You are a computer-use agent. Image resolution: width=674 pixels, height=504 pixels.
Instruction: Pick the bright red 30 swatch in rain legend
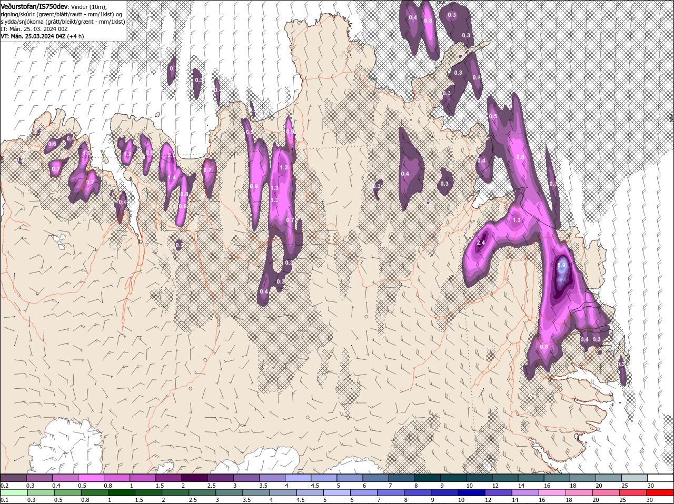point(660,493)
